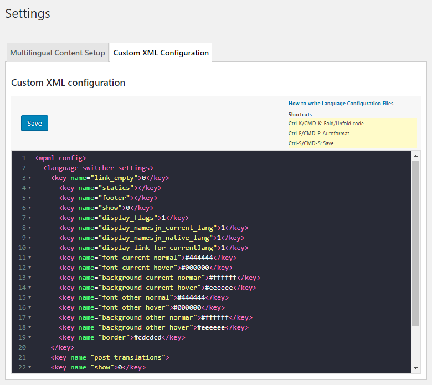Click the #000000 value on line 12
The height and width of the screenshot is (385, 432).
[196, 268]
